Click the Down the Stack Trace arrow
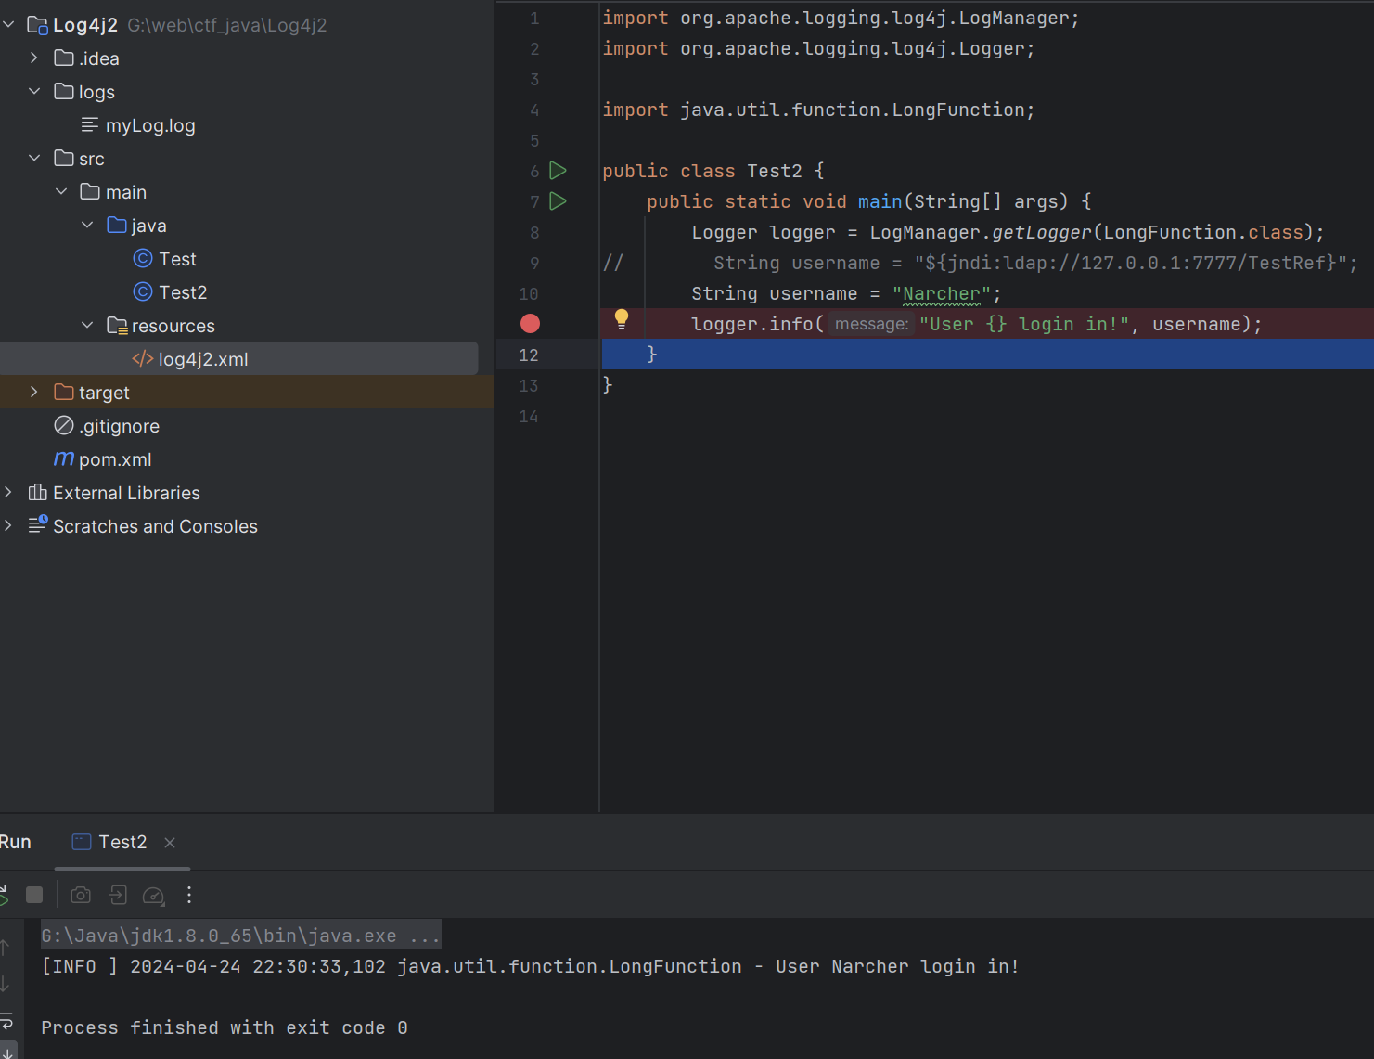The height and width of the screenshot is (1059, 1374). pyautogui.click(x=5, y=983)
